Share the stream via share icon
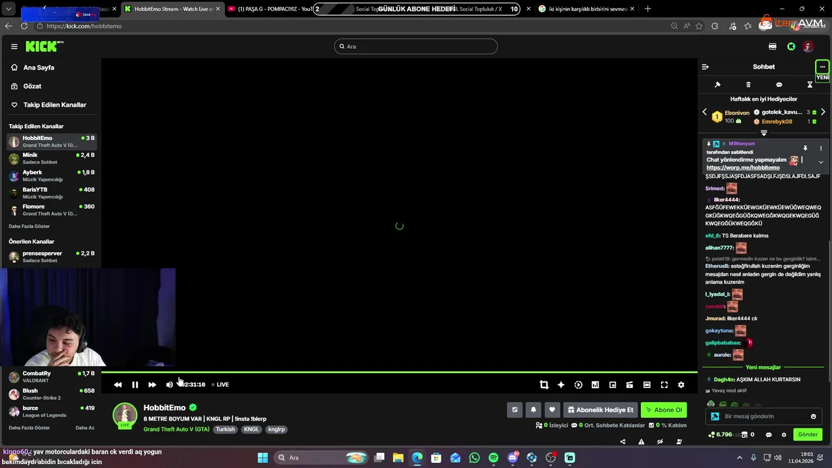Viewport: 832px width, 468px height. pos(623,442)
